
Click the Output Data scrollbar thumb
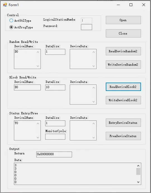tap(138, 172)
